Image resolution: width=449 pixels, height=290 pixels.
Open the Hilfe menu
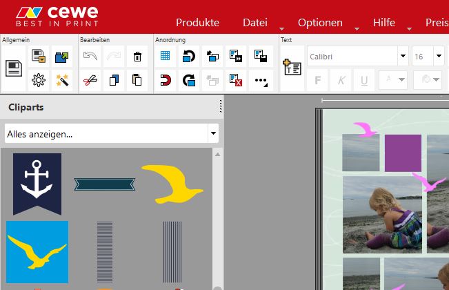[384, 23]
